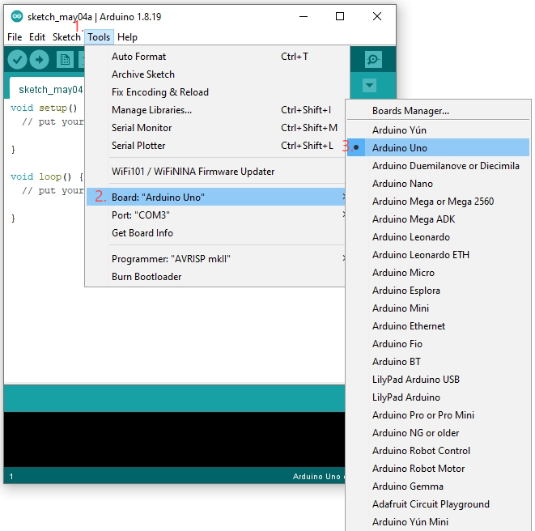
Task: Open the File menu
Action: pos(15,37)
